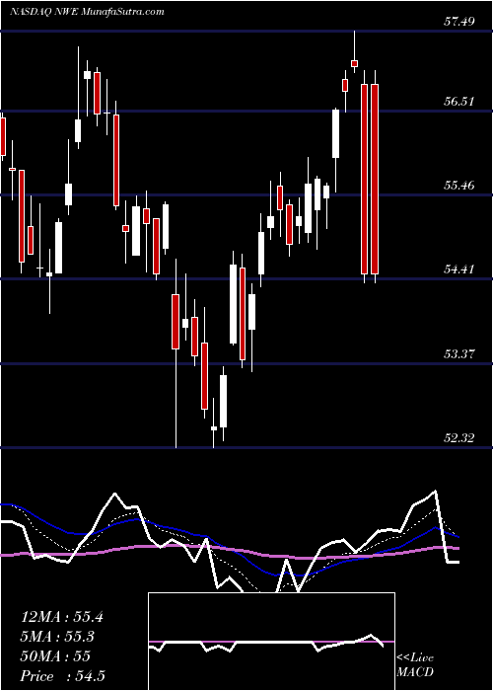
Task: Click the 5MA : 55.3 readout
Action: [x=58, y=637]
